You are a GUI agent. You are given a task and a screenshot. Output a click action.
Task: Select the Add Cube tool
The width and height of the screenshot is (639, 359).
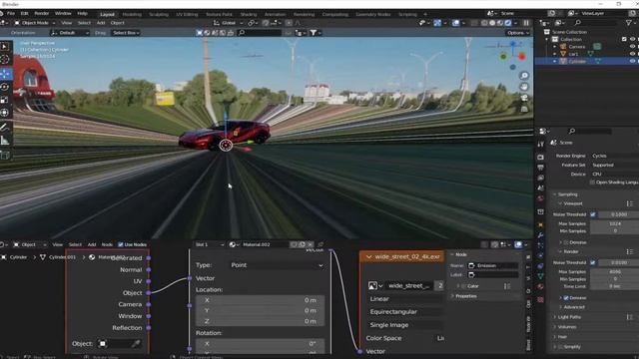5,156
